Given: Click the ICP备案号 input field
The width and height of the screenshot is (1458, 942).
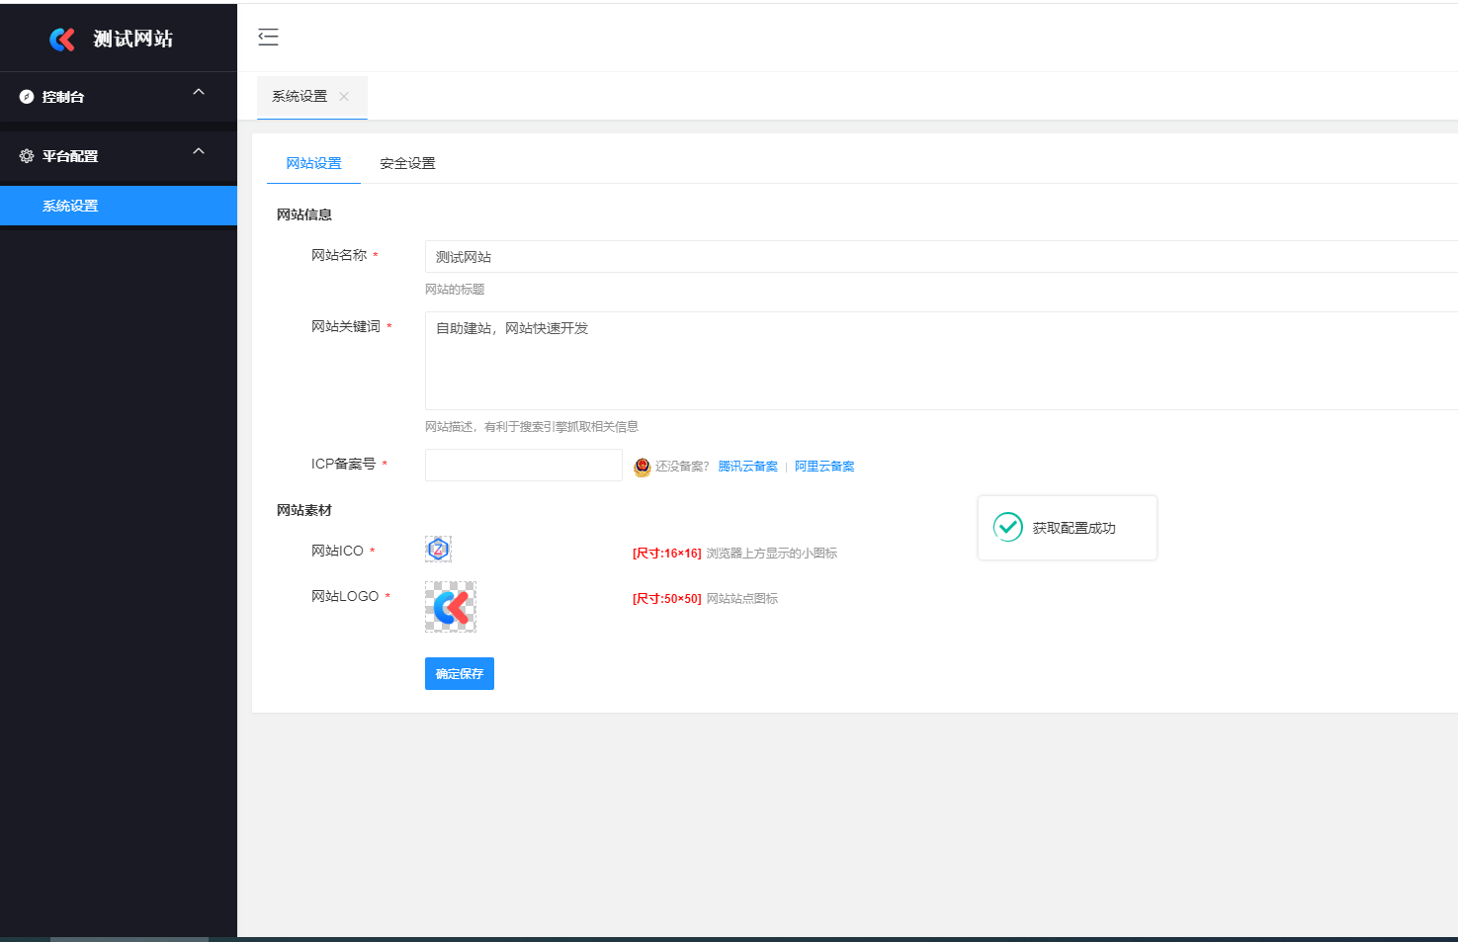Looking at the screenshot, I should click(x=524, y=465).
